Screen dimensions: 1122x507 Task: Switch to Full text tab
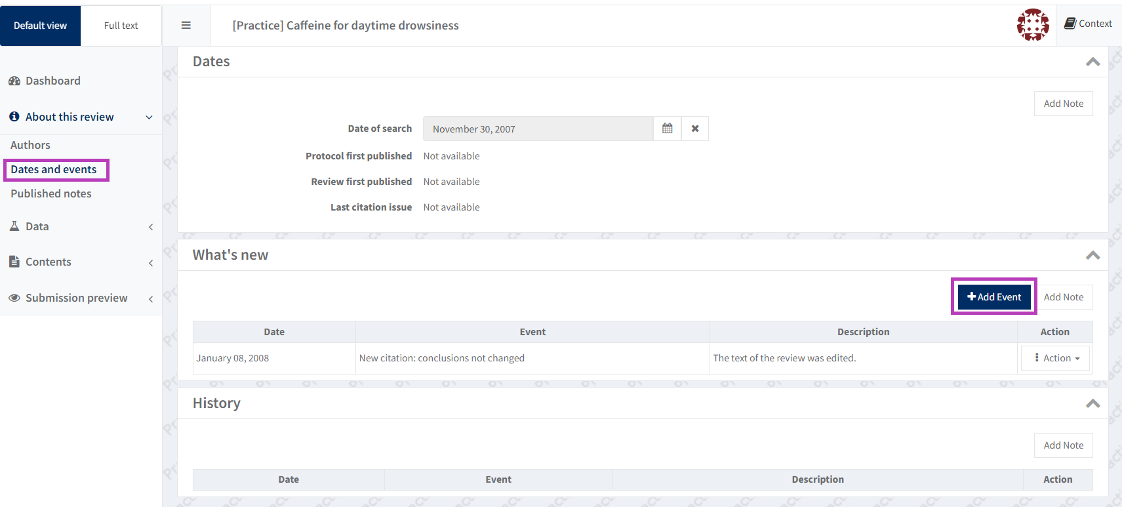(121, 26)
